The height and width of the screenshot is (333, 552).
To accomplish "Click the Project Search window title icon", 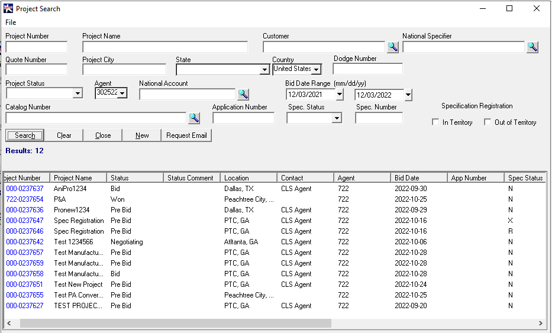I will (x=8, y=9).
